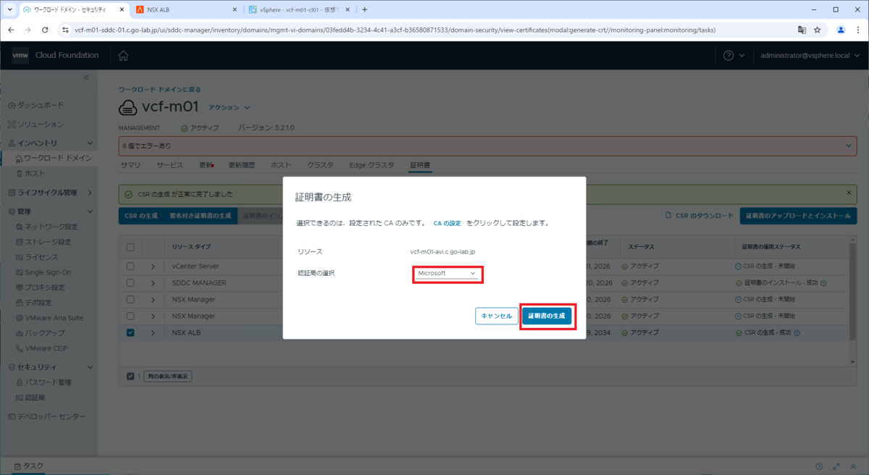Switch to the 証明書 tab
869x475 pixels.
[x=420, y=165]
